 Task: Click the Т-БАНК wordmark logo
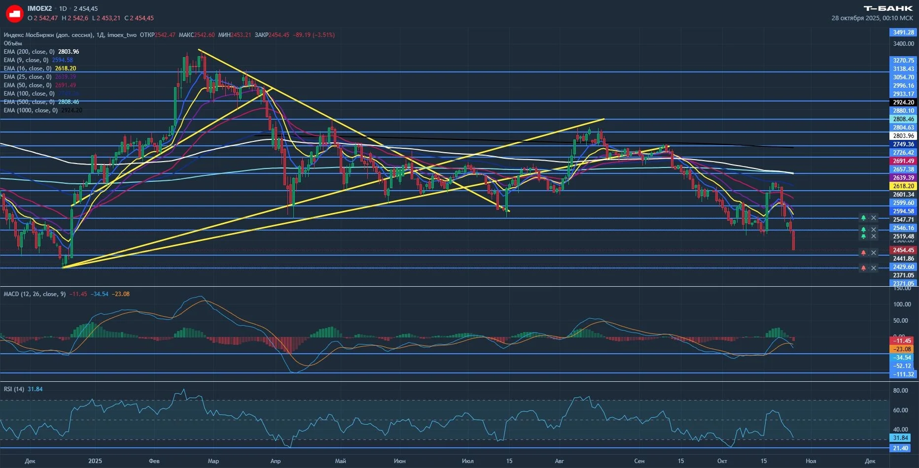pyautogui.click(x=888, y=8)
